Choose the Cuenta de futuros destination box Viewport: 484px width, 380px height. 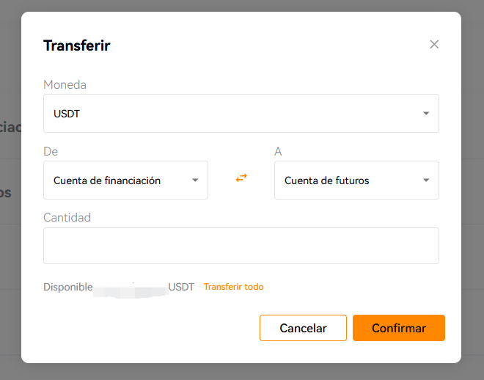coord(356,180)
